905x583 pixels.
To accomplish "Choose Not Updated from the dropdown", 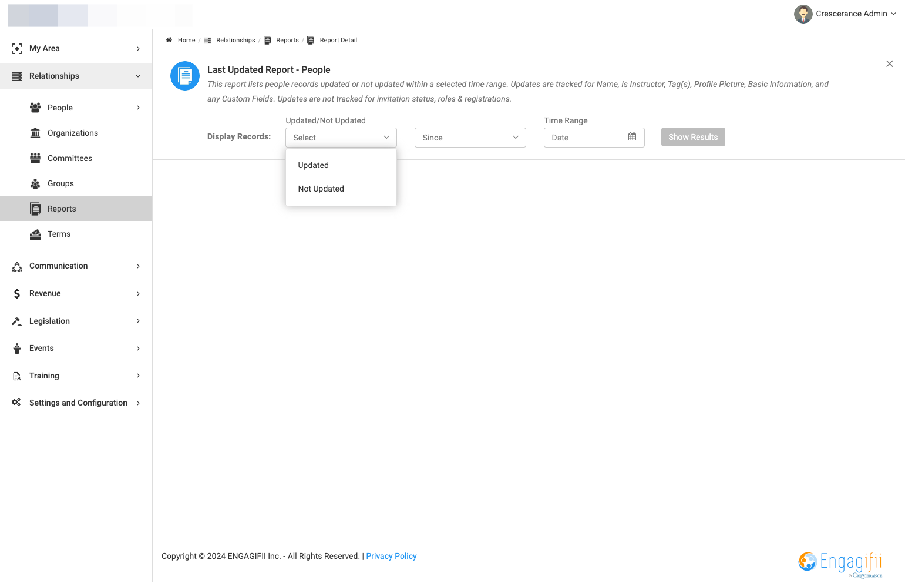I will point(341,189).
